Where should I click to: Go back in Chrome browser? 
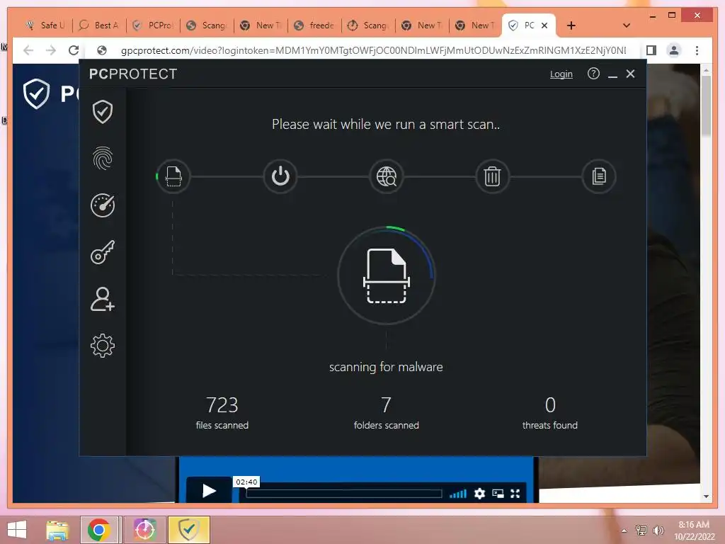click(x=28, y=50)
